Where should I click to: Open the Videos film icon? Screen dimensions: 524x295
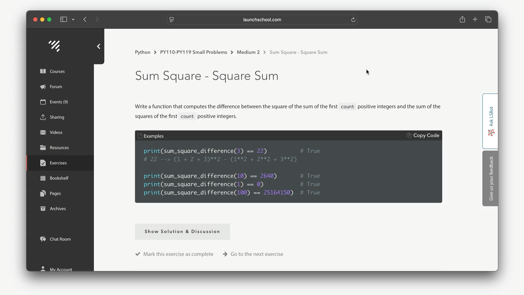click(x=43, y=132)
